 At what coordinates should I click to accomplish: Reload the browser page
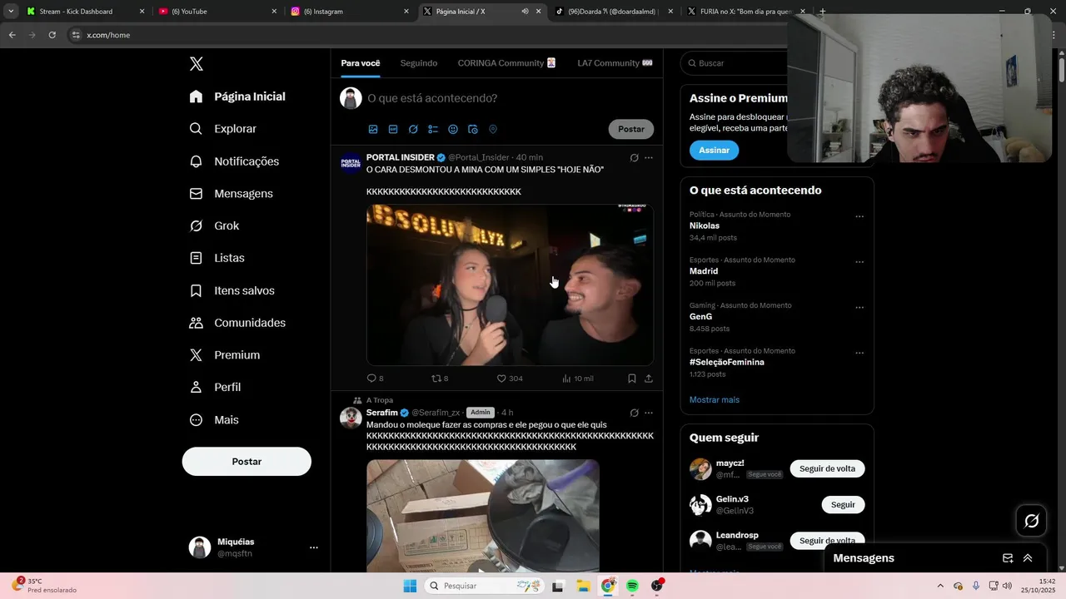[52, 35]
